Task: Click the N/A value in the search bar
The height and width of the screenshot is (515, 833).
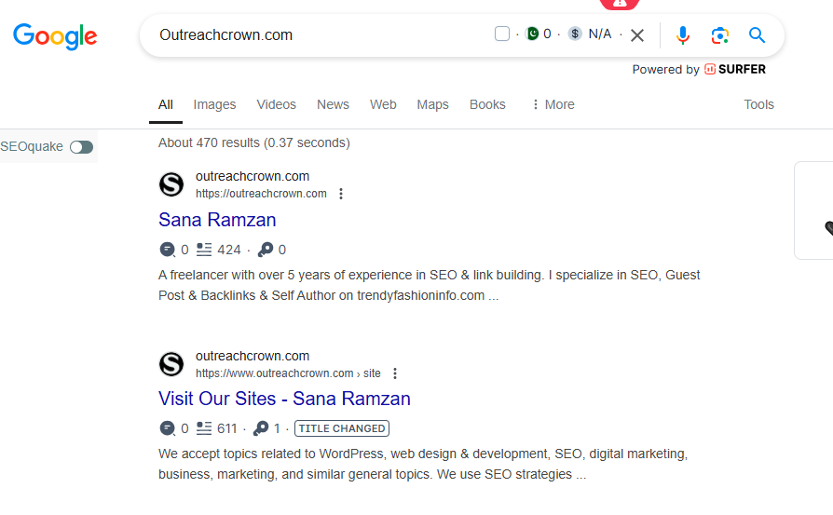Action: (x=600, y=34)
